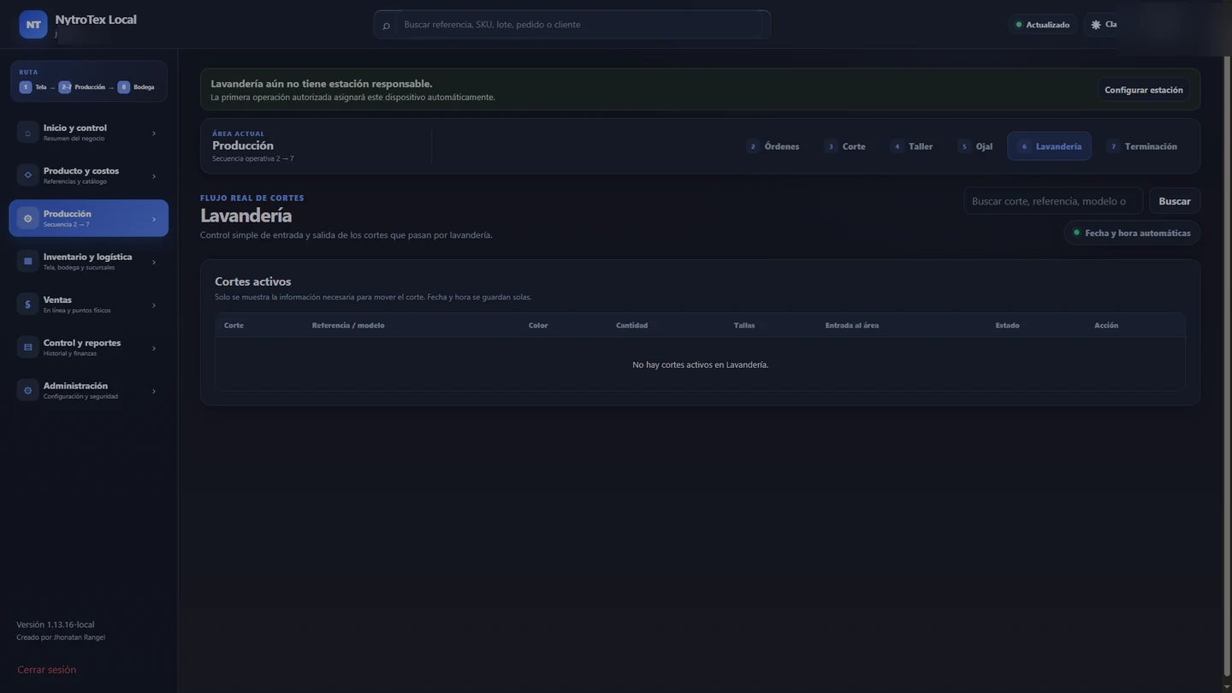The width and height of the screenshot is (1232, 693).
Task: Click the Configurar estación button
Action: pos(1144,90)
